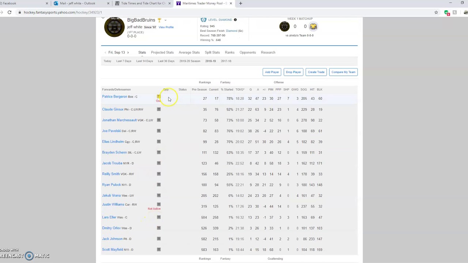The height and width of the screenshot is (263, 468).
Task: Open player notes icon for Jacob Trouba
Action: click(159, 163)
